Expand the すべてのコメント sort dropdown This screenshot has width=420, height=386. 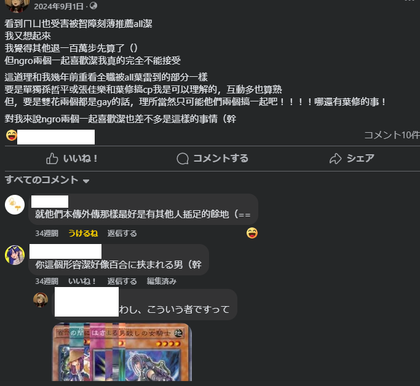click(47, 180)
